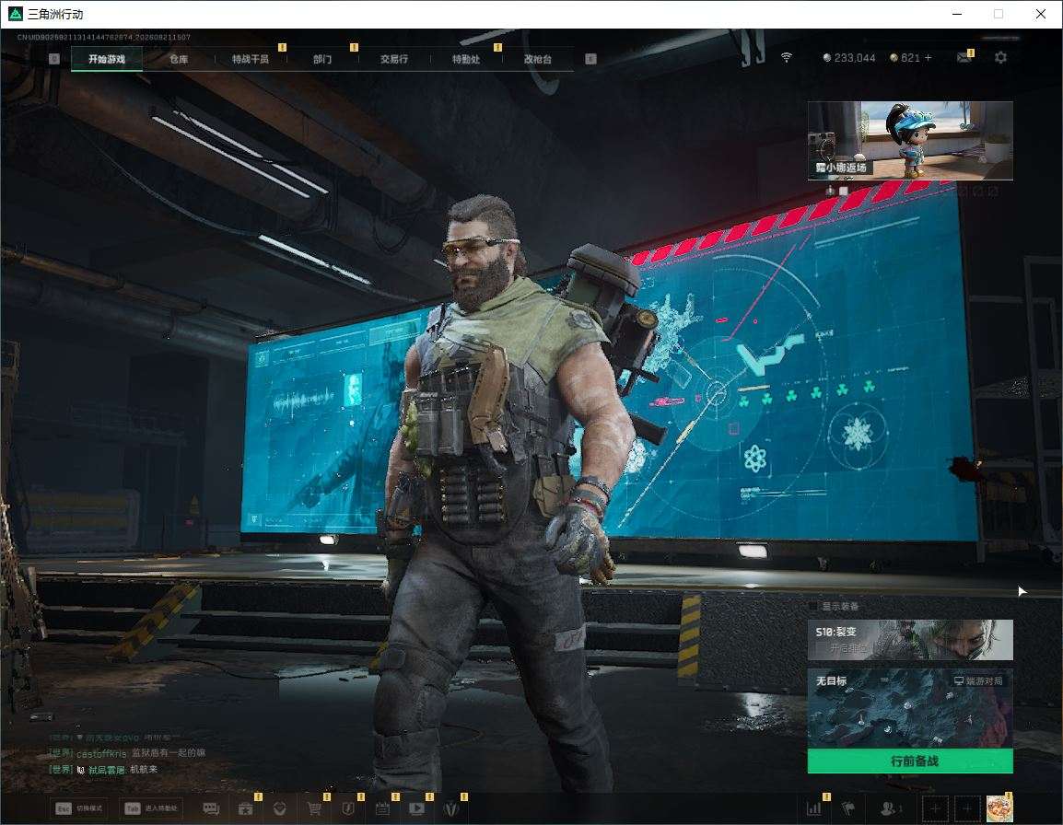
Task: Click the Tab 进入特勤处 button
Action: tap(152, 808)
